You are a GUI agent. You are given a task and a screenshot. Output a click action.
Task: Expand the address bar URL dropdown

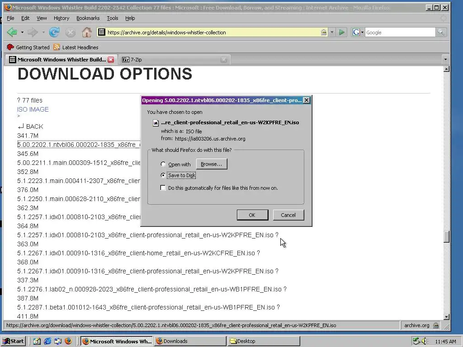click(x=332, y=32)
